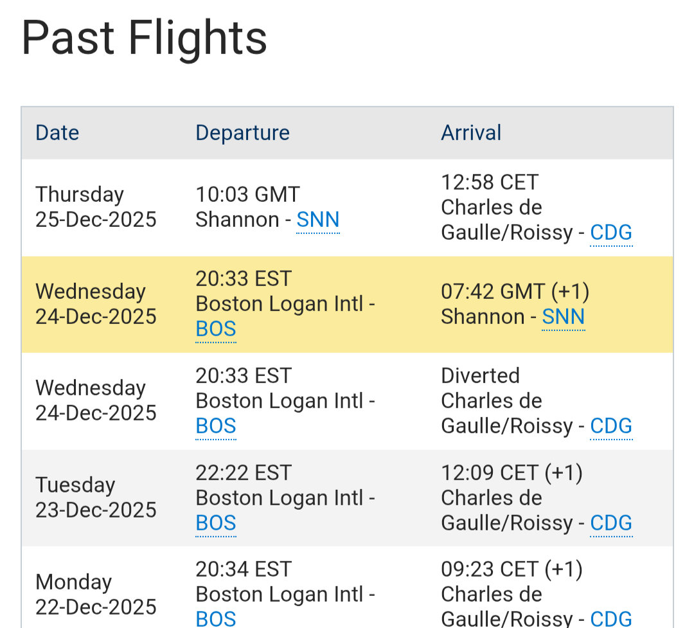Open the CDG link for the 09:23 CET arrival
The height and width of the screenshot is (628, 694).
[611, 618]
